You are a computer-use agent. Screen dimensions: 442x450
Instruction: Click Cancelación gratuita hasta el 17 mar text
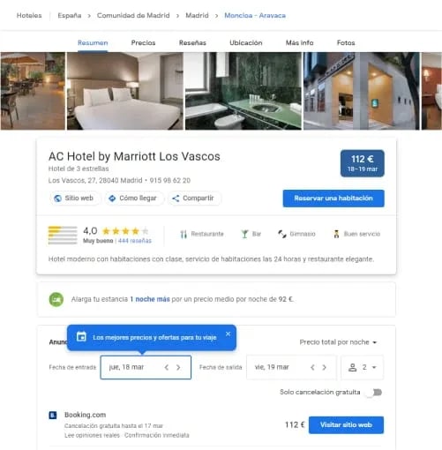(x=114, y=426)
